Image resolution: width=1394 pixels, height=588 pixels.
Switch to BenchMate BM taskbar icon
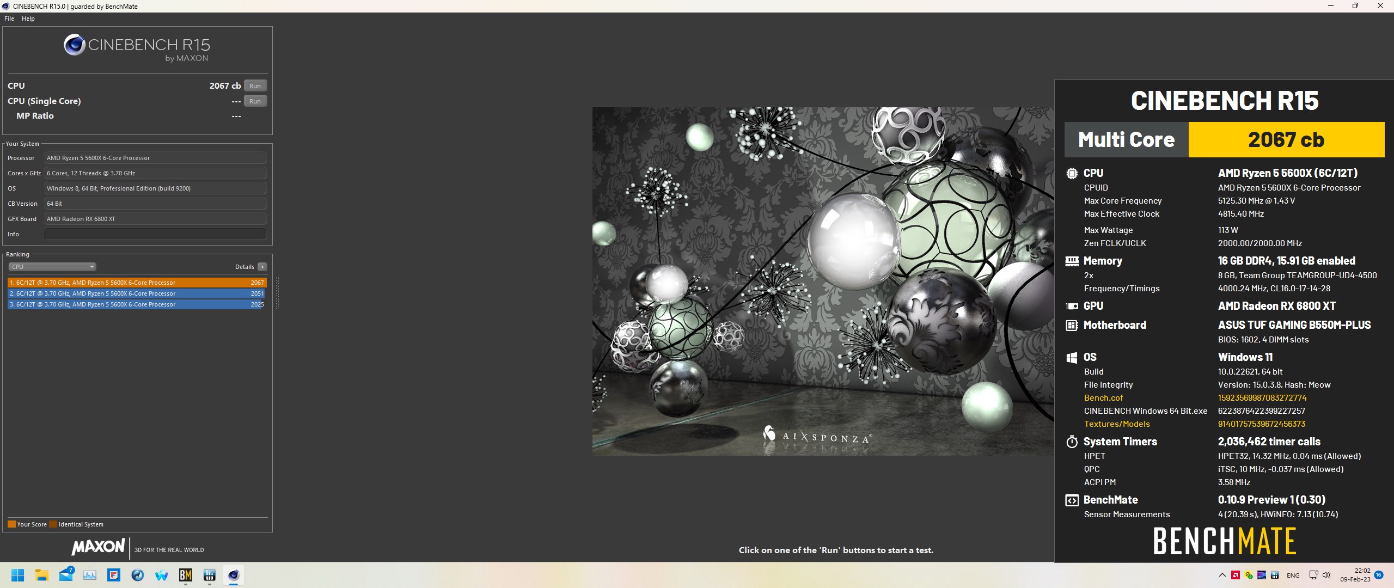click(x=186, y=575)
